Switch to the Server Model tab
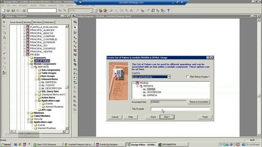Image resolution: width=262 pixels, height=147 pixels. point(16,22)
